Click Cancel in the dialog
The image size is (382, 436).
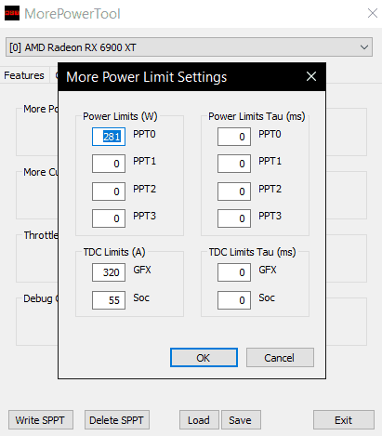(280, 358)
